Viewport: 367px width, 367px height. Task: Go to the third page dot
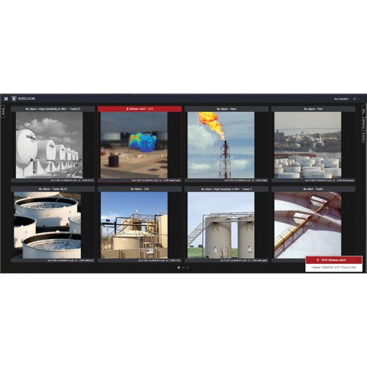pyautogui.click(x=188, y=268)
